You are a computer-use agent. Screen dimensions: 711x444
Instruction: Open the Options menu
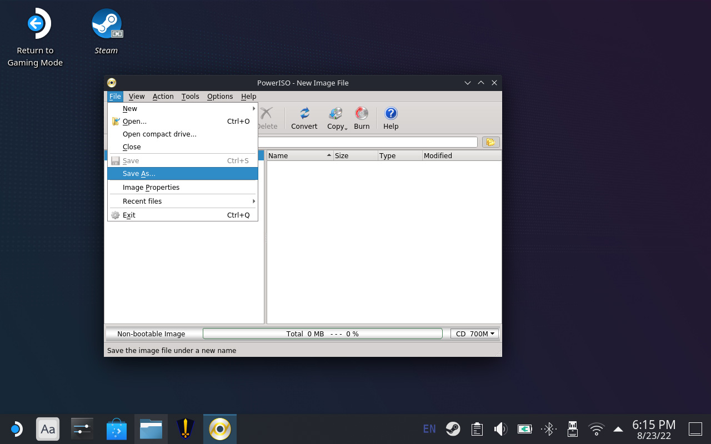point(220,97)
